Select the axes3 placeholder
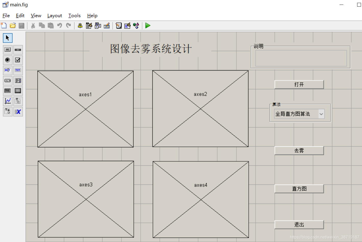This screenshot has height=242, width=362. click(86, 199)
